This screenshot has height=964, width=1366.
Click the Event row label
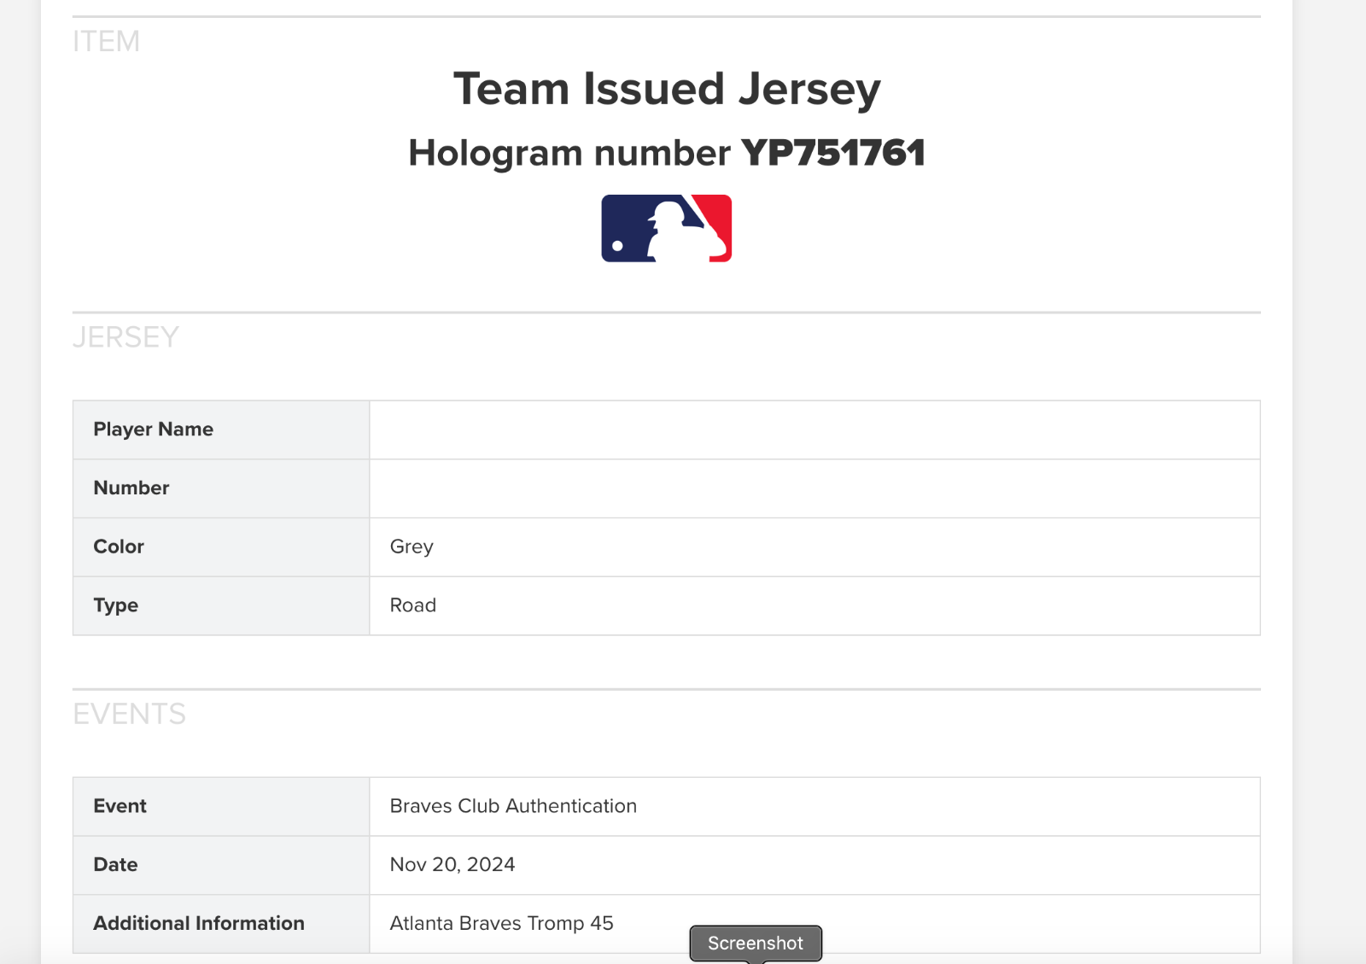point(120,806)
